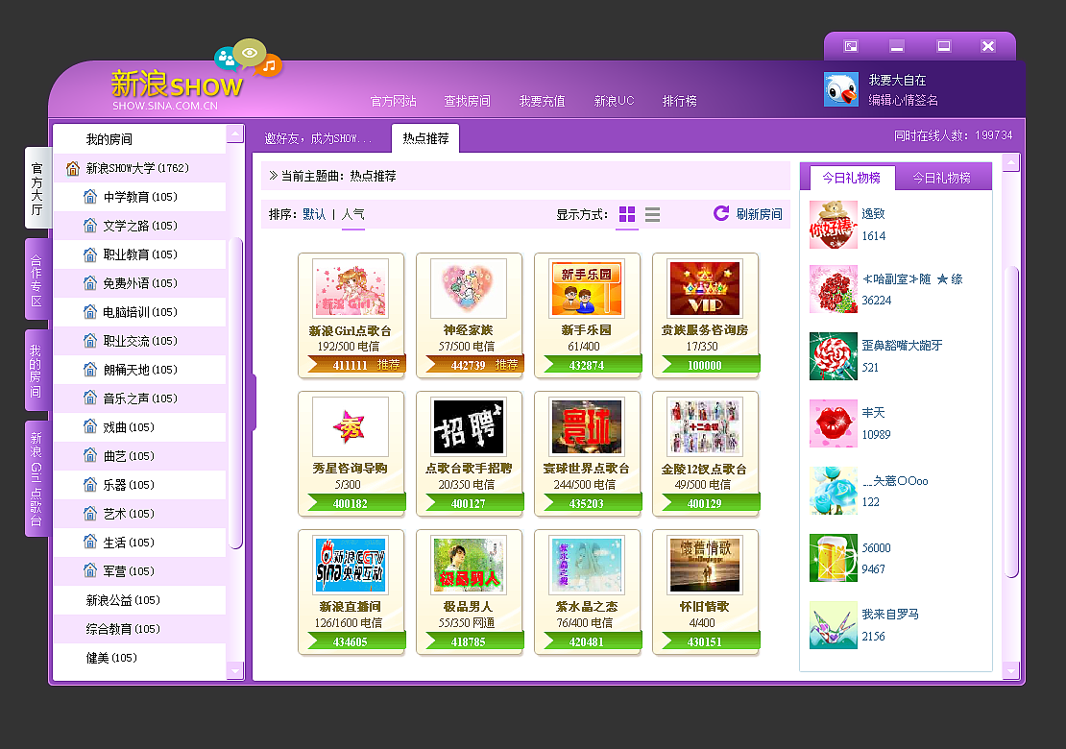This screenshot has width=1066, height=749.
Task: Open the 合作专区 side tab
Action: tap(36, 280)
